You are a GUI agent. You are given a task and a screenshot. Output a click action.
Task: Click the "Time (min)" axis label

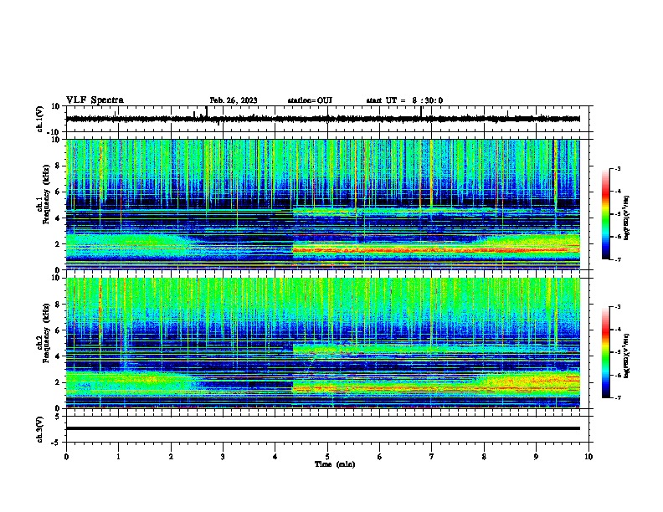[x=335, y=464]
